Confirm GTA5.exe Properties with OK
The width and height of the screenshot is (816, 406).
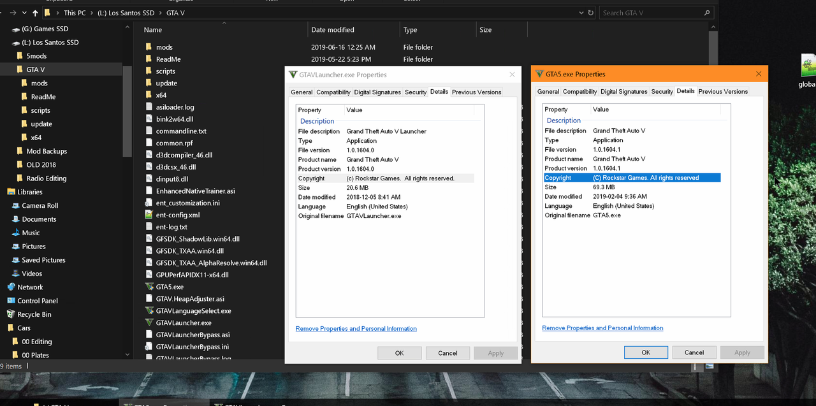(x=646, y=352)
